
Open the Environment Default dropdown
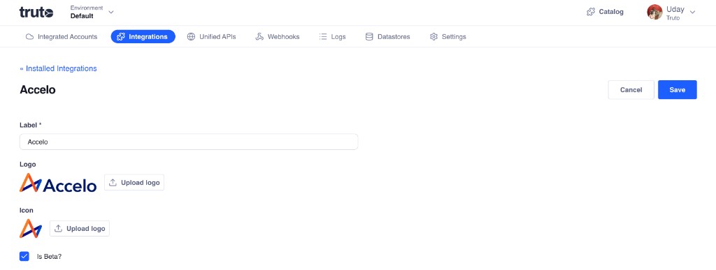pos(92,13)
